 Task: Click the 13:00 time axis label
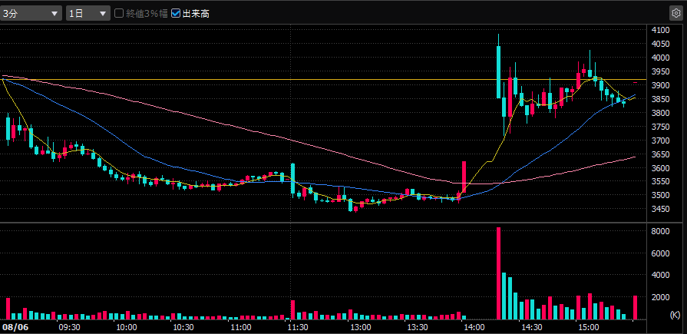coord(360,327)
